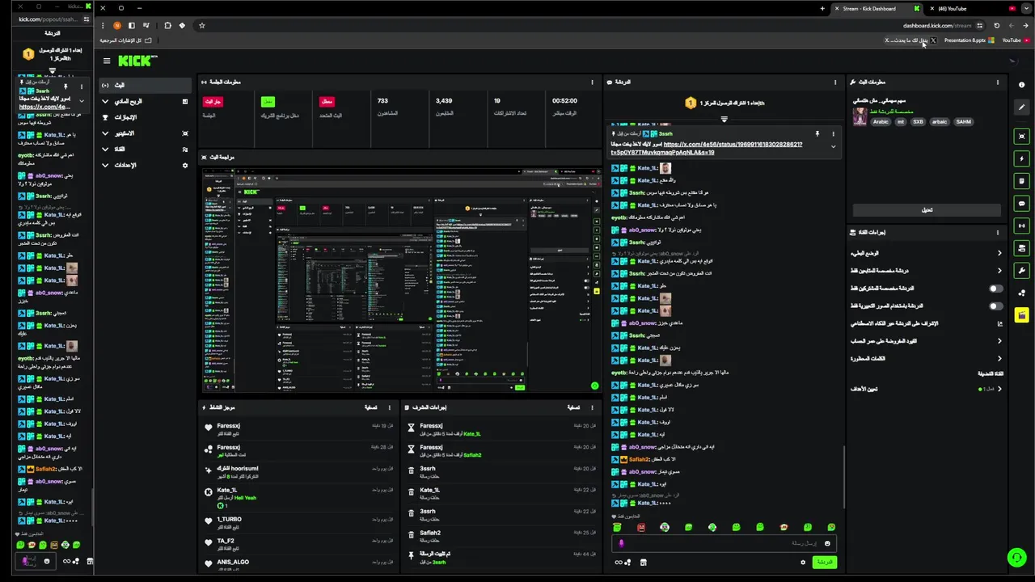
Task: Open AI moderation external link
Action: click(999, 323)
